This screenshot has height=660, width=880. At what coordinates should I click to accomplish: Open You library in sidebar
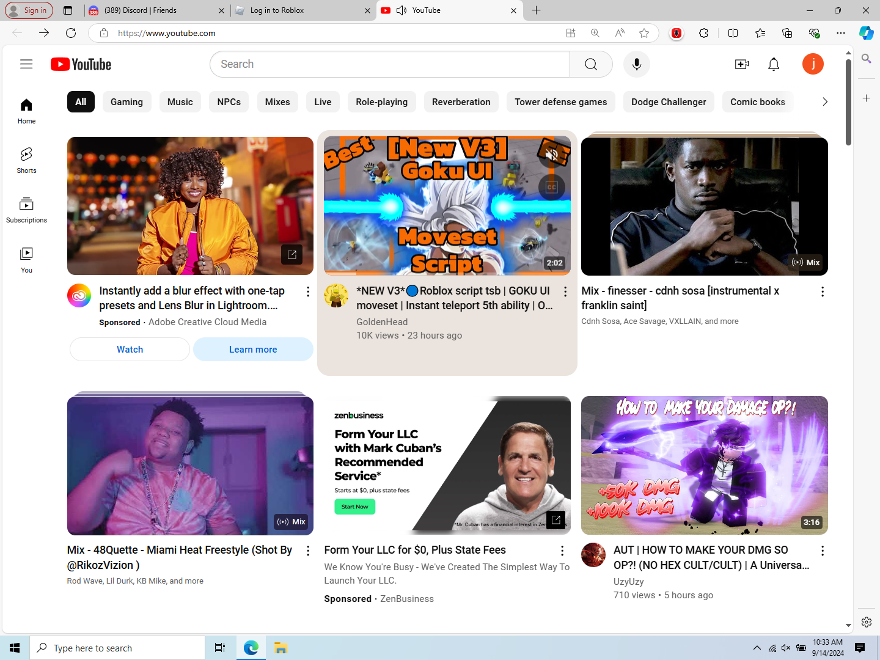26,260
